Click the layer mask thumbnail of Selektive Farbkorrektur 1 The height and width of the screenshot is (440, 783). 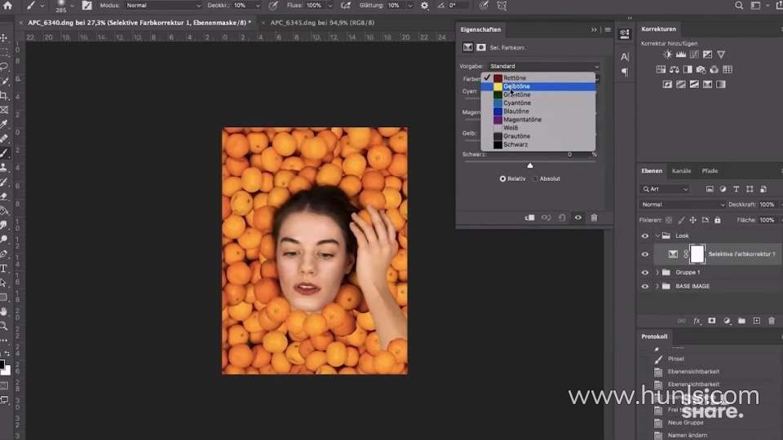tap(697, 254)
